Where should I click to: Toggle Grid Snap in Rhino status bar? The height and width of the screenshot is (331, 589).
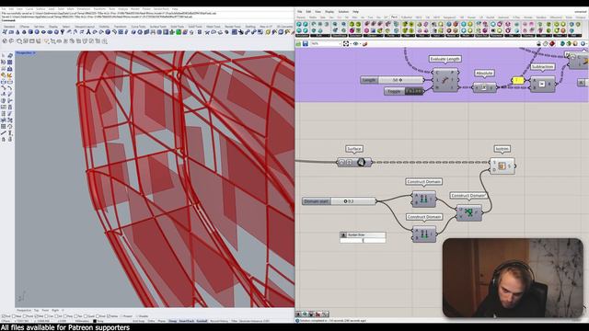point(139,321)
